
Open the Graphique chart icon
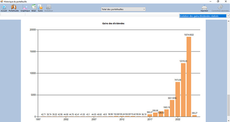pos(25,8)
